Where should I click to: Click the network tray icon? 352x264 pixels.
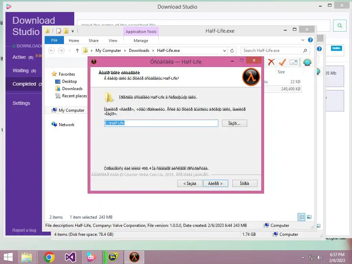coord(311,257)
